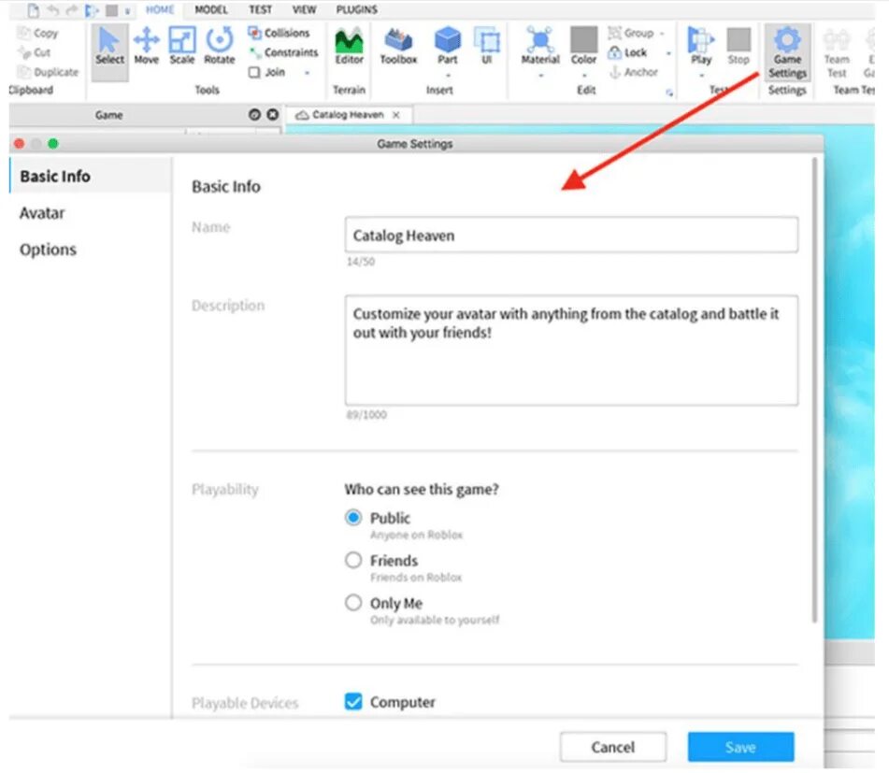Expand the Part dropdown arrow
889x773 pixels.
(448, 76)
